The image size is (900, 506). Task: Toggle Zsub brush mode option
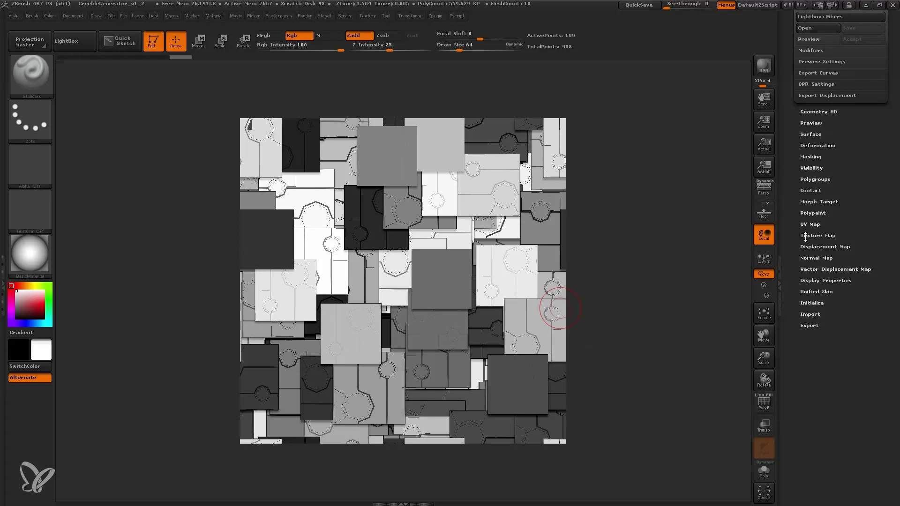click(382, 35)
